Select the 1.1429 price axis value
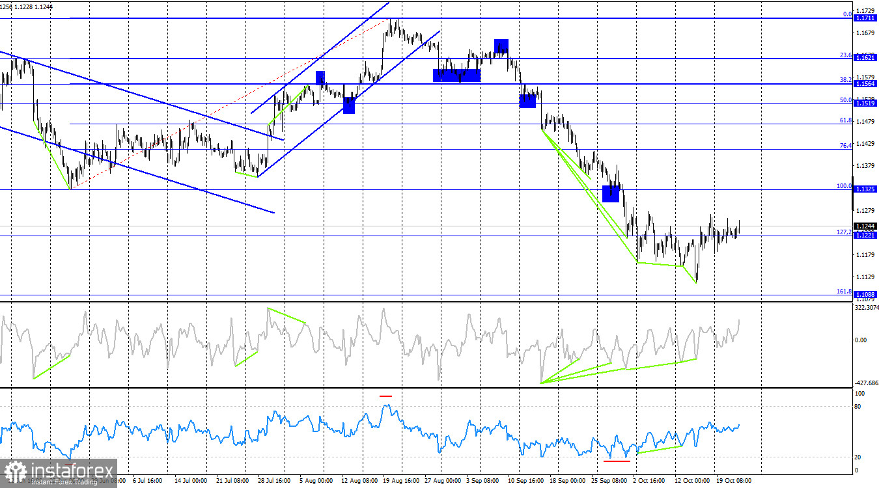Image resolution: width=879 pixels, height=488 pixels. coord(865,144)
